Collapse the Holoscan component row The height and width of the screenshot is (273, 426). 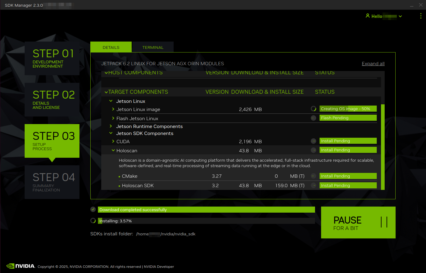pos(113,150)
